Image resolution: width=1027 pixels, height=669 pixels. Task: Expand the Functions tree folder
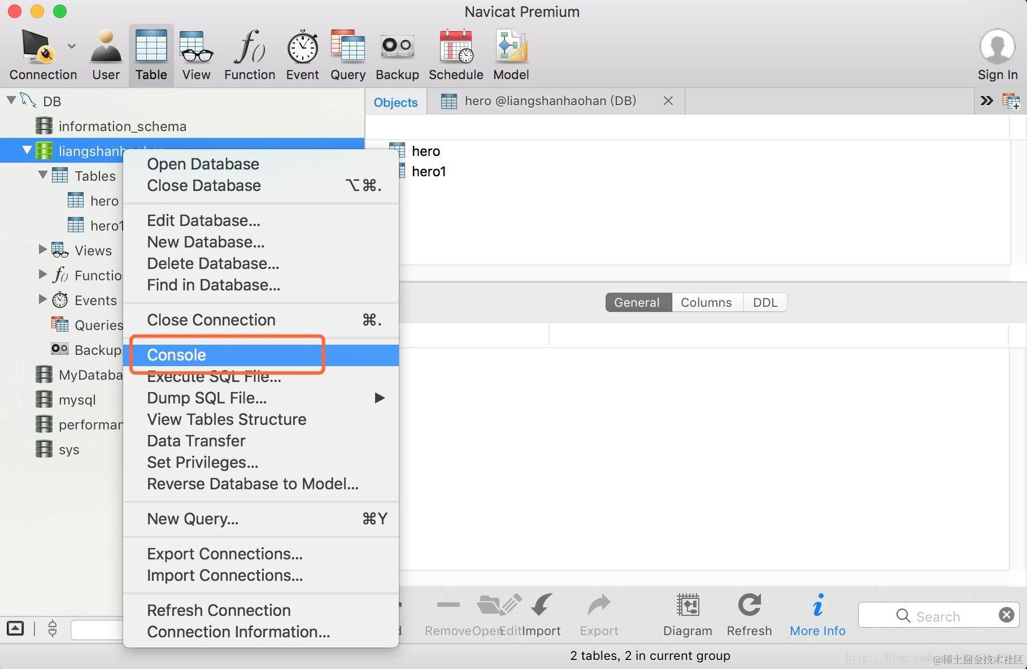pyautogui.click(x=42, y=274)
